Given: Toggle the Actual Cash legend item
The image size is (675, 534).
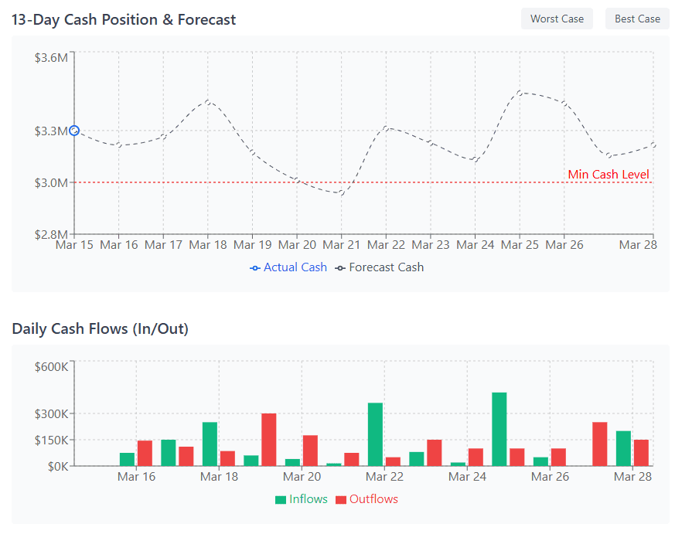Looking at the screenshot, I should [x=295, y=267].
